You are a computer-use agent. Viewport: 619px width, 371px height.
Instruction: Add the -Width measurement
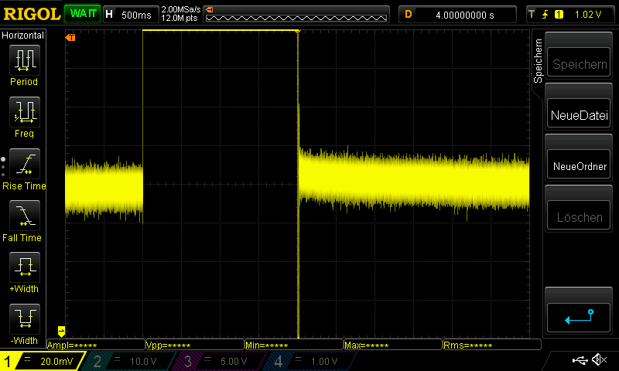tap(23, 318)
